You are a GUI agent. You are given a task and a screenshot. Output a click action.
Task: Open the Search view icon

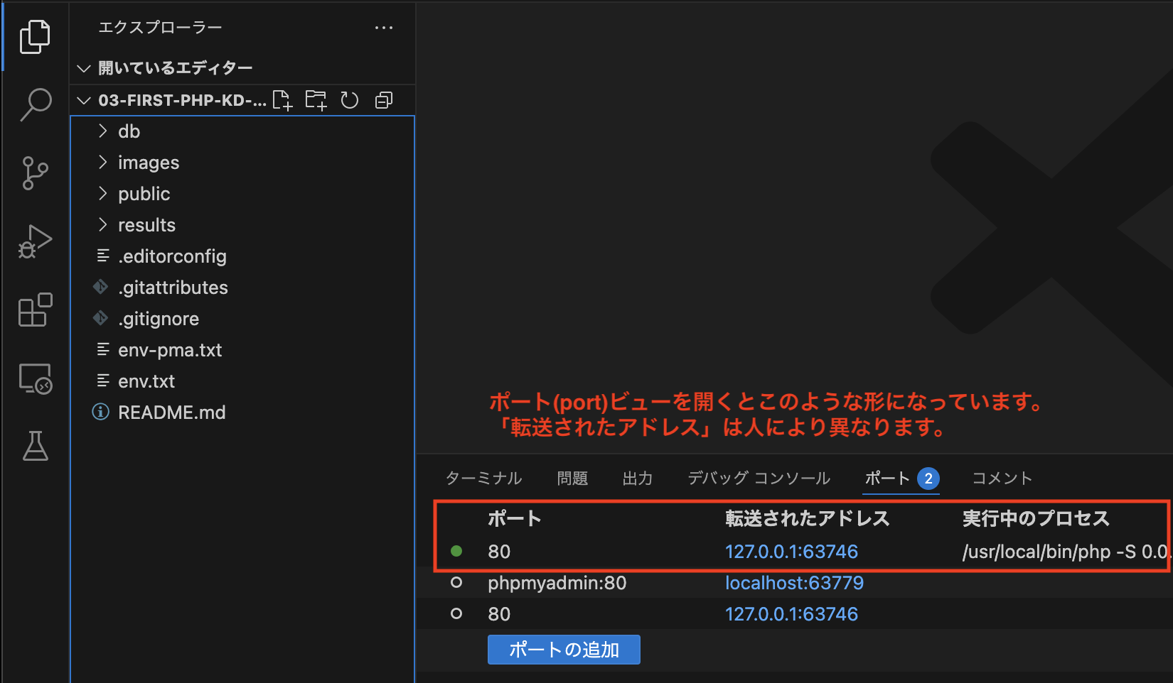pyautogui.click(x=35, y=104)
